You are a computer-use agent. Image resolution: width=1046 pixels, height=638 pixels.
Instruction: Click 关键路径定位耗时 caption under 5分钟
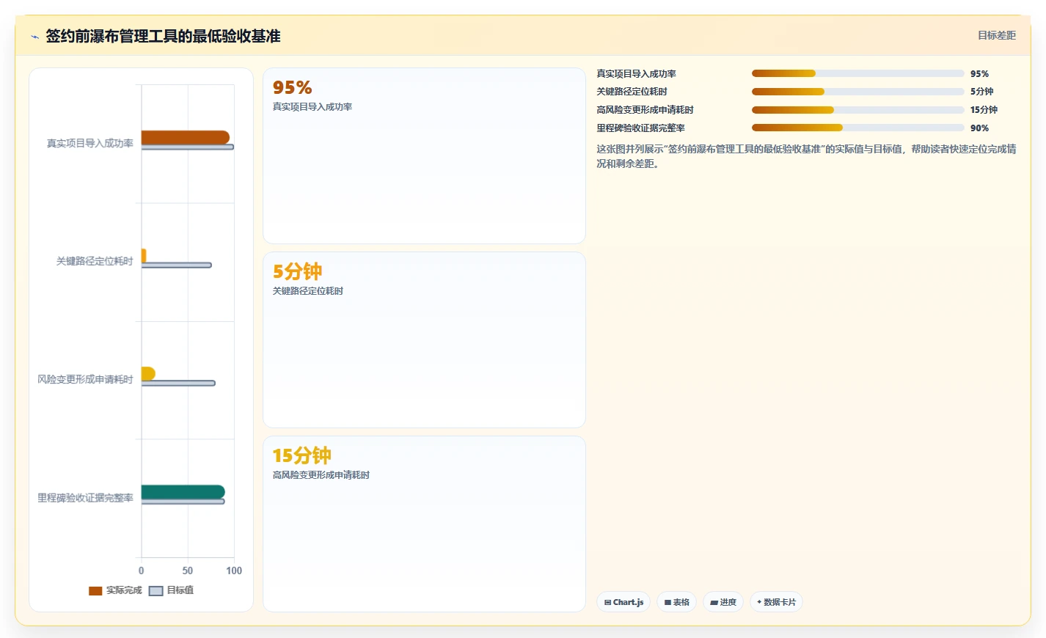coord(308,291)
